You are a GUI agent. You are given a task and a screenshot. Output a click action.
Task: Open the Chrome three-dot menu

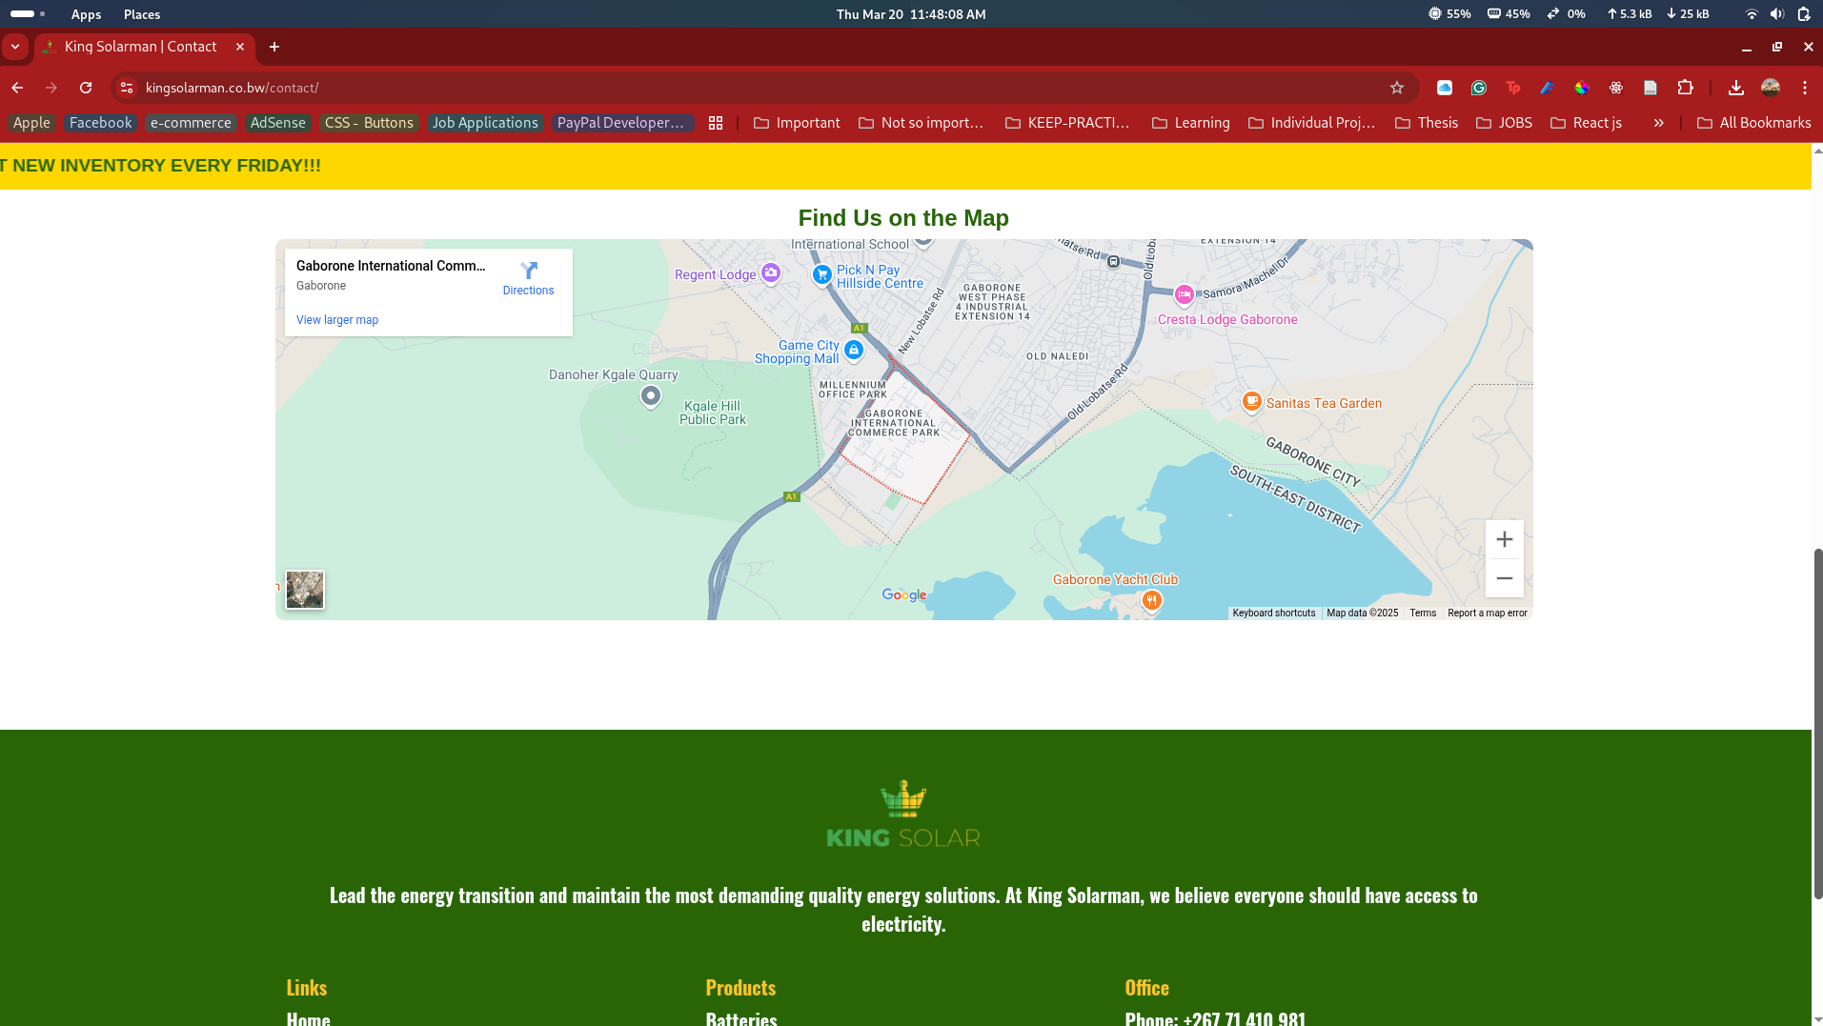click(1804, 88)
